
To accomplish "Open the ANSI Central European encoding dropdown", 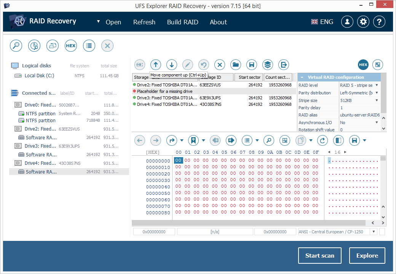I will (374, 232).
